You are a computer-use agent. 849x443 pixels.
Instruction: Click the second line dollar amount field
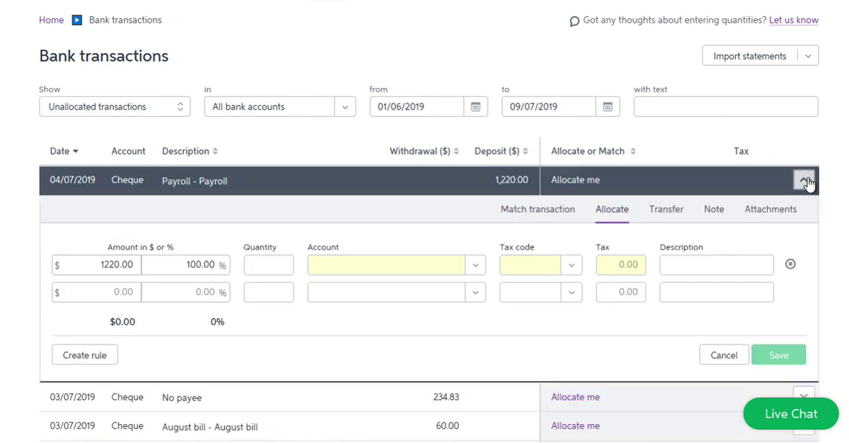(96, 293)
